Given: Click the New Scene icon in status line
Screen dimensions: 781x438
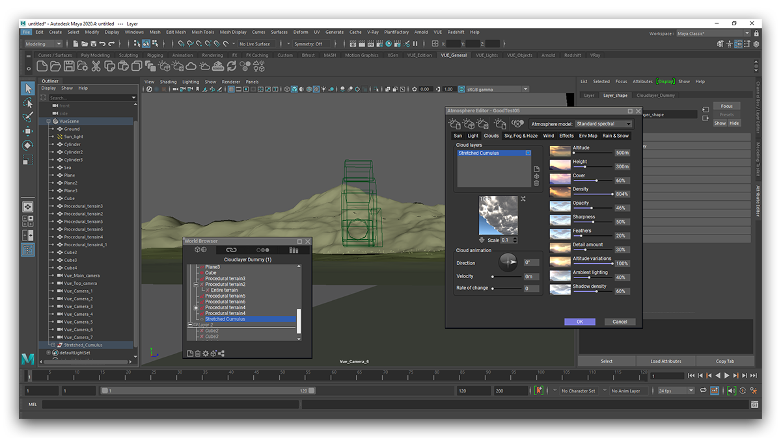Looking at the screenshot, I should [x=76, y=44].
